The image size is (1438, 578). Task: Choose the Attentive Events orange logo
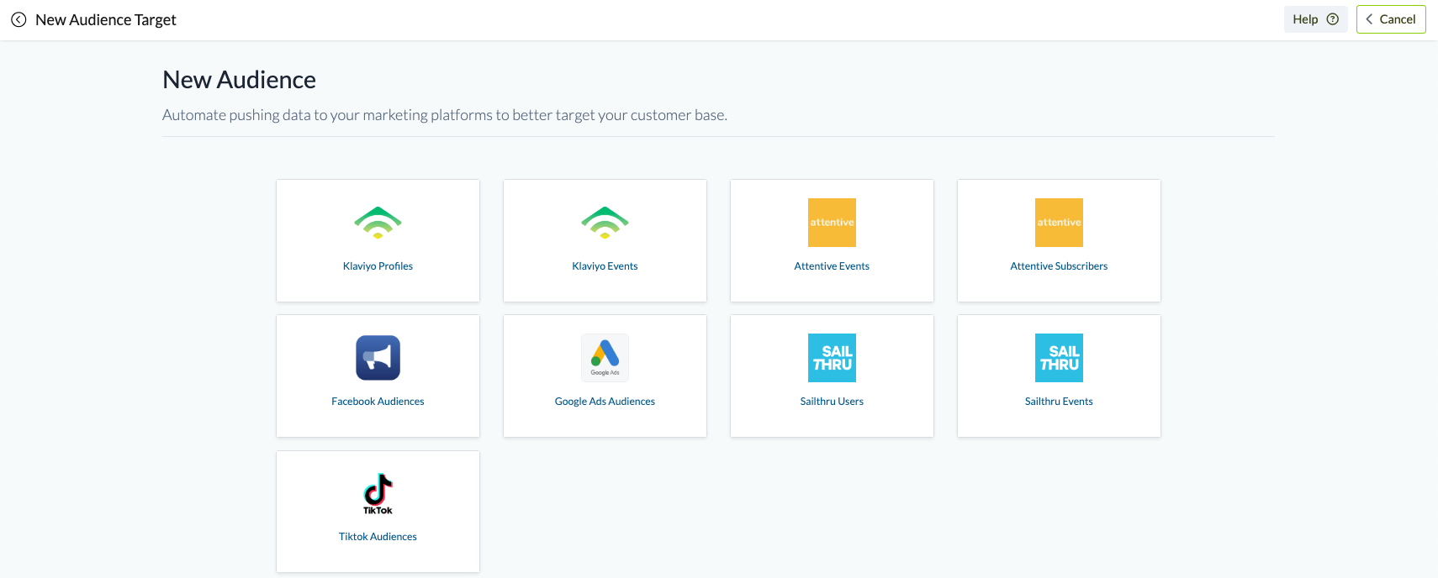coord(832,223)
